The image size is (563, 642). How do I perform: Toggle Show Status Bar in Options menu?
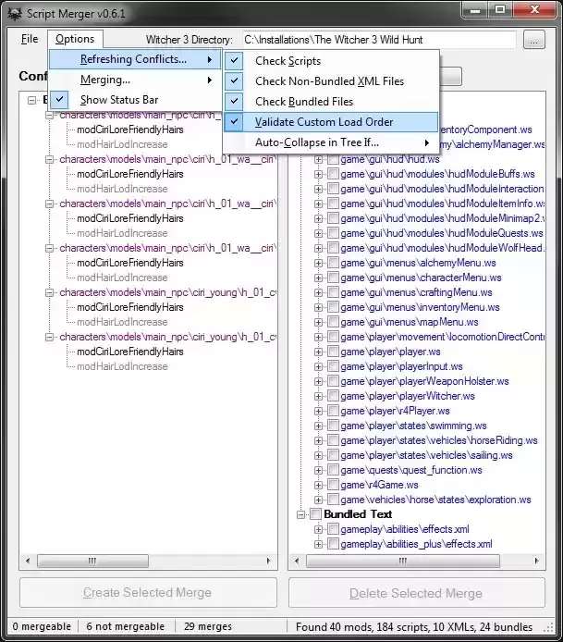point(118,100)
